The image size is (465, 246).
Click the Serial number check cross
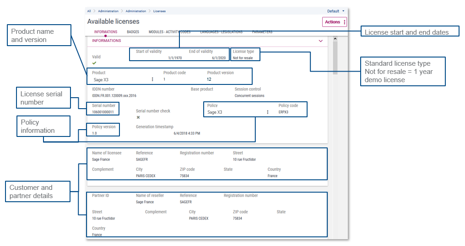(x=138, y=117)
